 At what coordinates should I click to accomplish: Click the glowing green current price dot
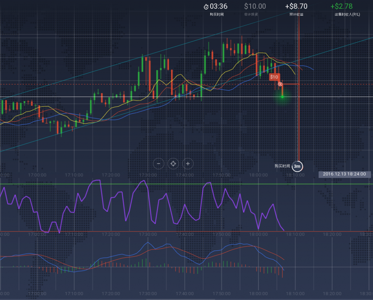(x=282, y=97)
